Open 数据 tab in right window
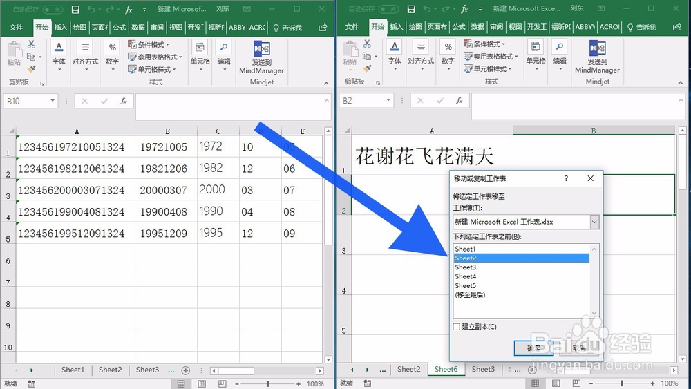This screenshot has width=691, height=389. (477, 27)
